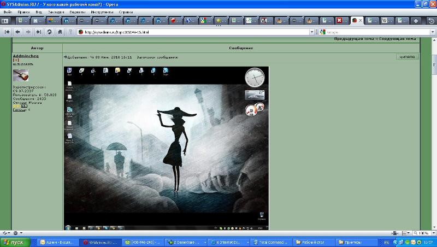Expand the address bar history dropdown
437x247 pixels.
[312, 32]
